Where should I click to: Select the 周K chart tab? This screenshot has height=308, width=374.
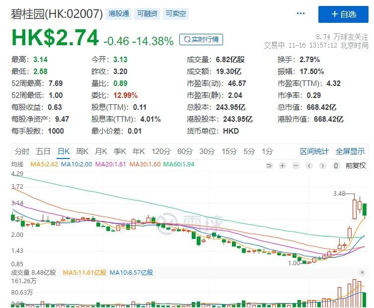(x=82, y=151)
